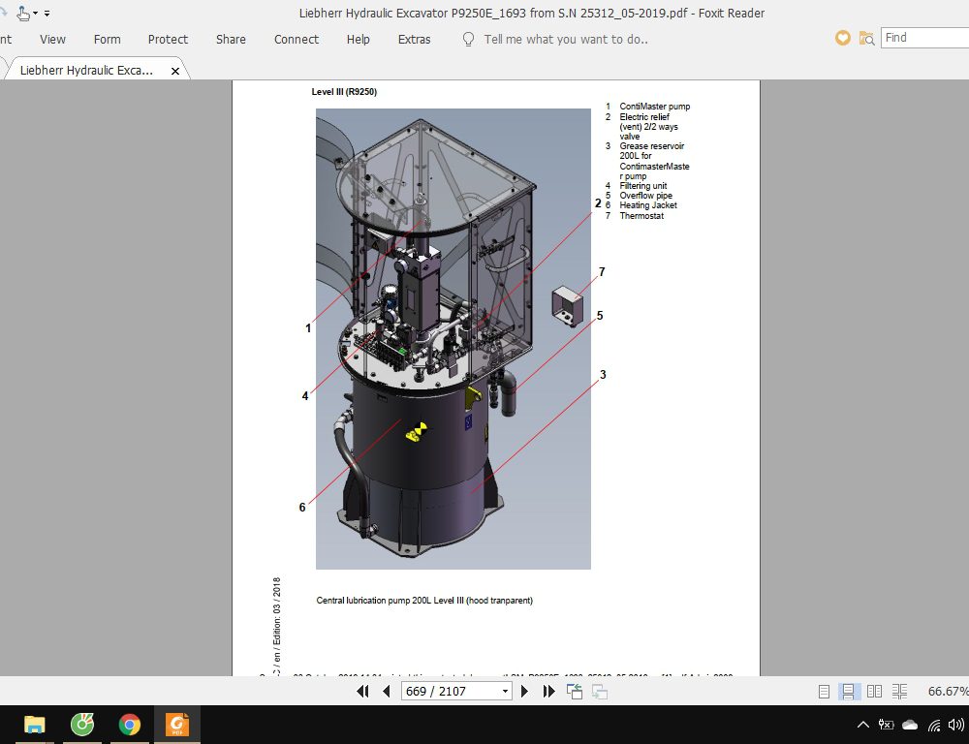Open the Protect ribbon tab
Image resolution: width=969 pixels, height=744 pixels.
(168, 39)
